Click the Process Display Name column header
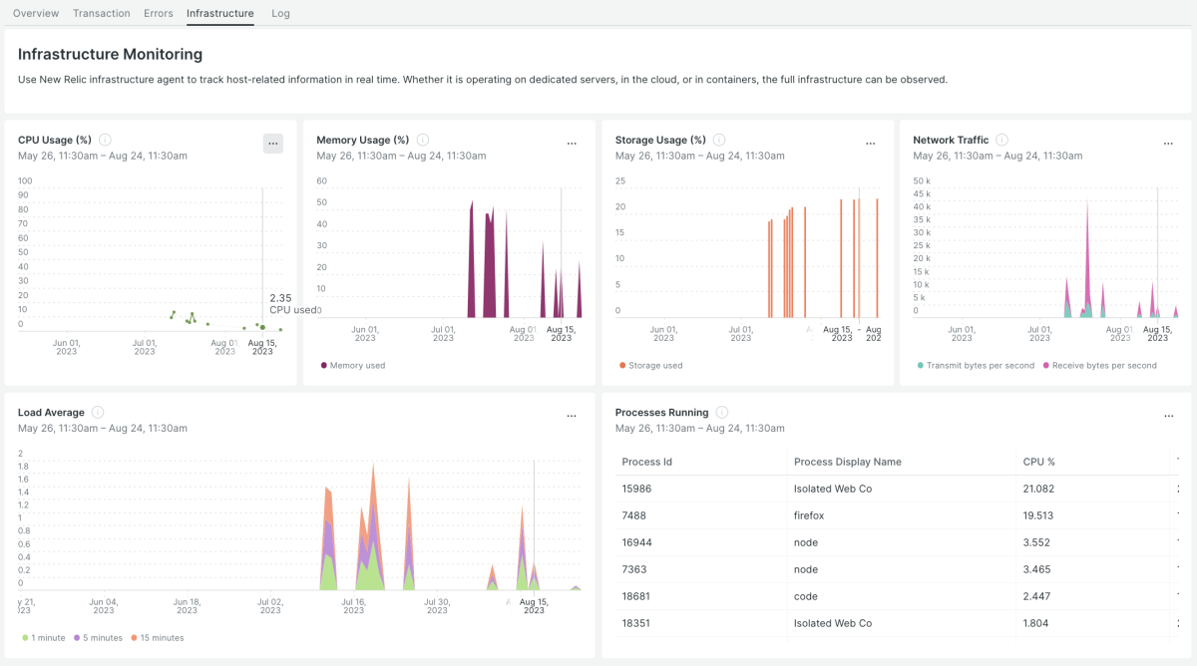 click(847, 462)
